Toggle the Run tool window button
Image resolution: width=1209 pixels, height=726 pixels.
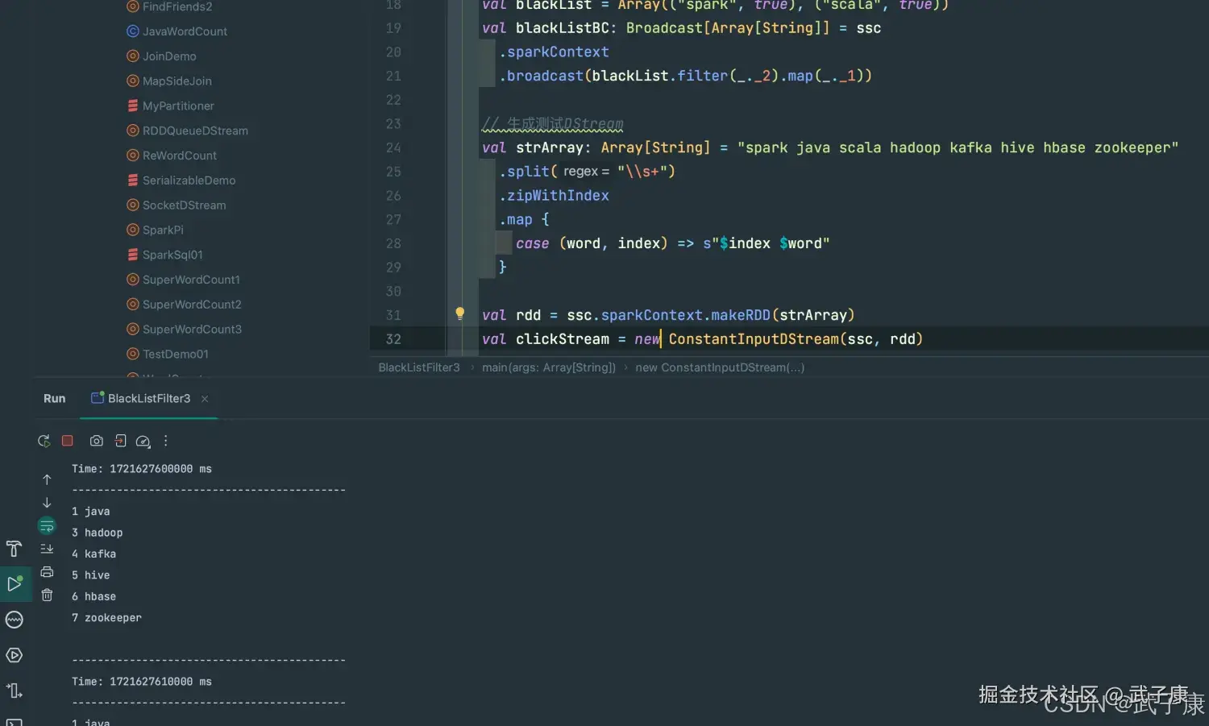(15, 584)
